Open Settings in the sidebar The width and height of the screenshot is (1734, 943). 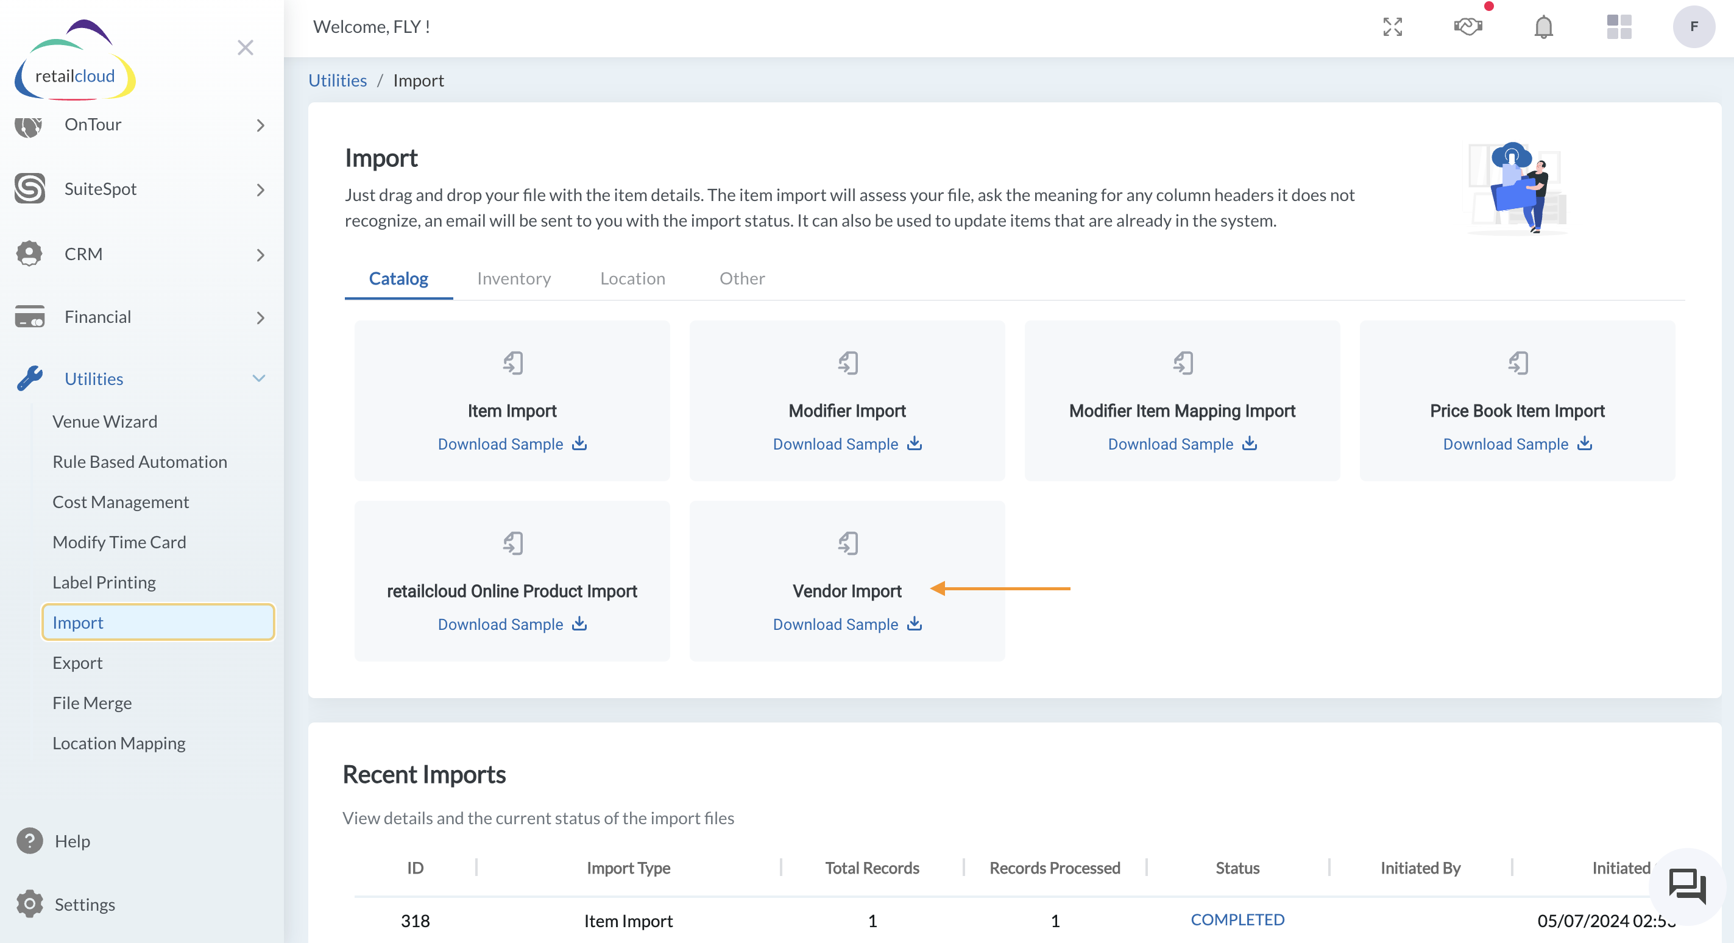point(85,904)
